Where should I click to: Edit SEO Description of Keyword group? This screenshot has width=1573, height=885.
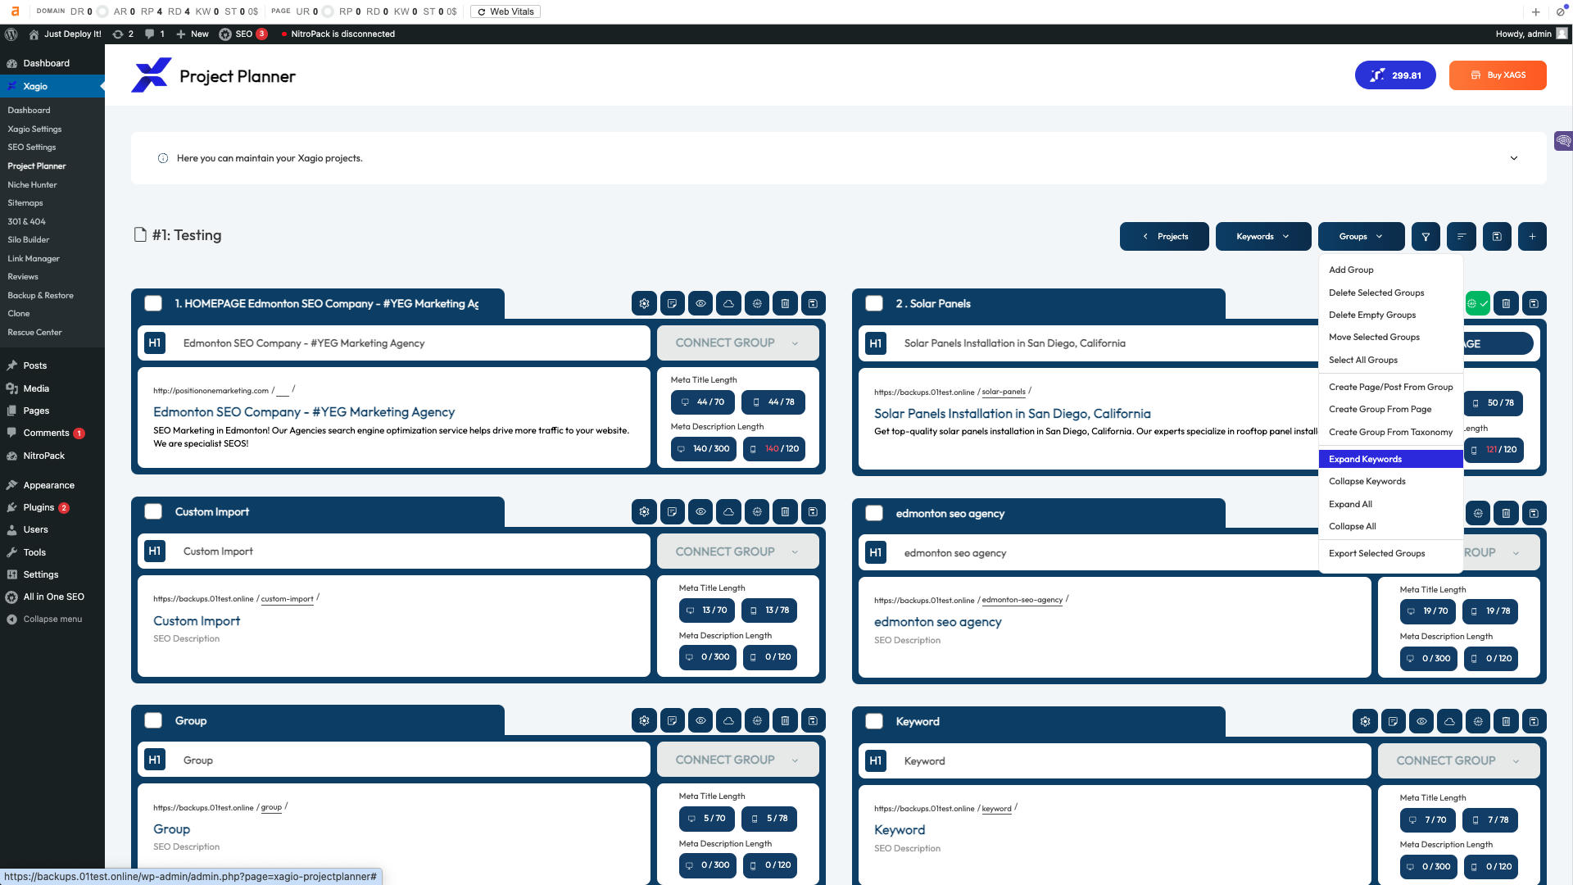pos(907,848)
